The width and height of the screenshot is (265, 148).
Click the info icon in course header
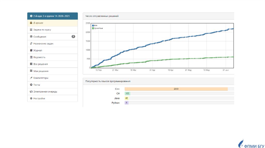pos(31,16)
